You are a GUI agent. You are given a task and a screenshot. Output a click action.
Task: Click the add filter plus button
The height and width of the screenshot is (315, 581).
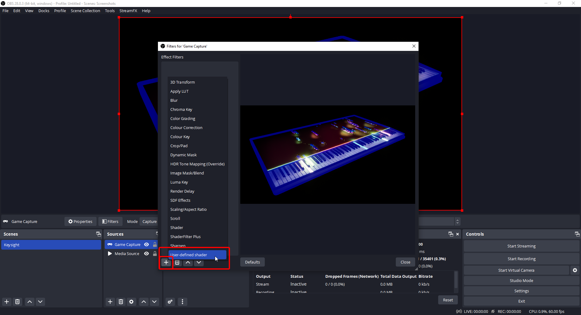pos(166,262)
